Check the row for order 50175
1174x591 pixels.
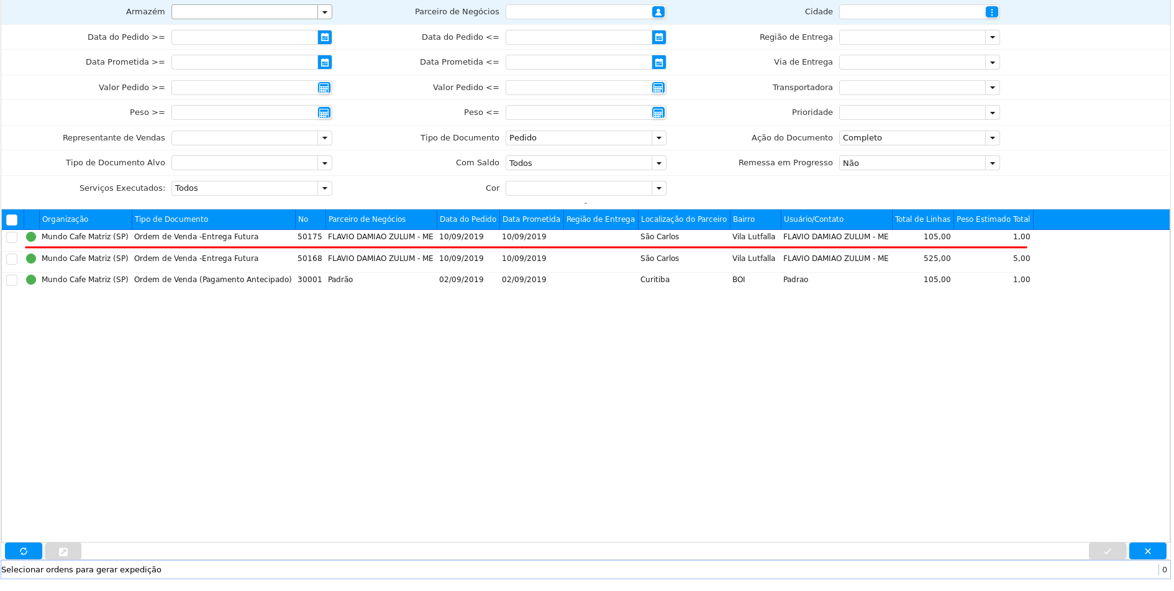[12, 237]
